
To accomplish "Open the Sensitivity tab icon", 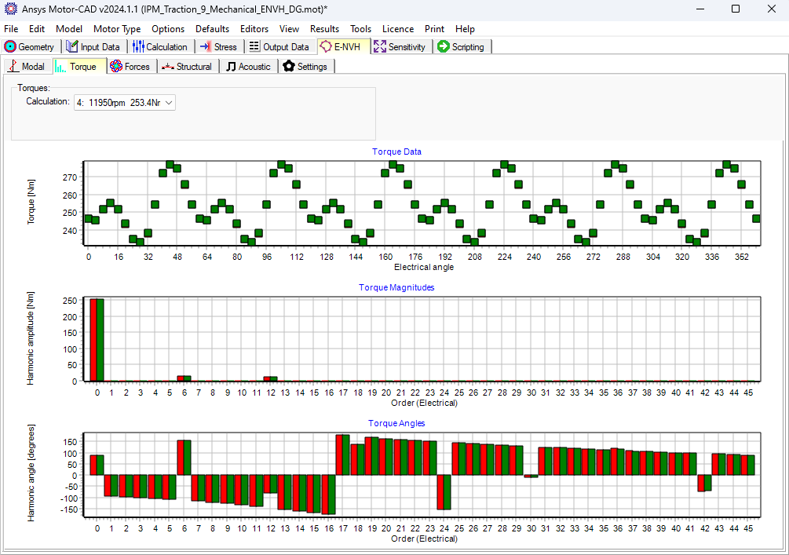I will click(380, 47).
